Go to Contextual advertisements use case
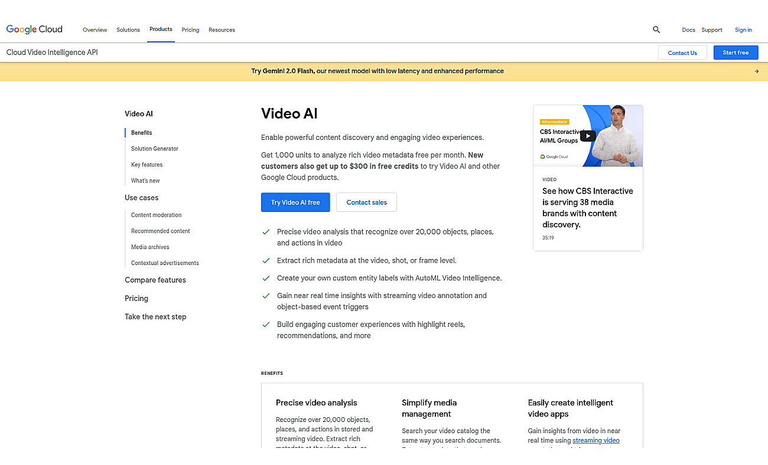 (x=165, y=263)
